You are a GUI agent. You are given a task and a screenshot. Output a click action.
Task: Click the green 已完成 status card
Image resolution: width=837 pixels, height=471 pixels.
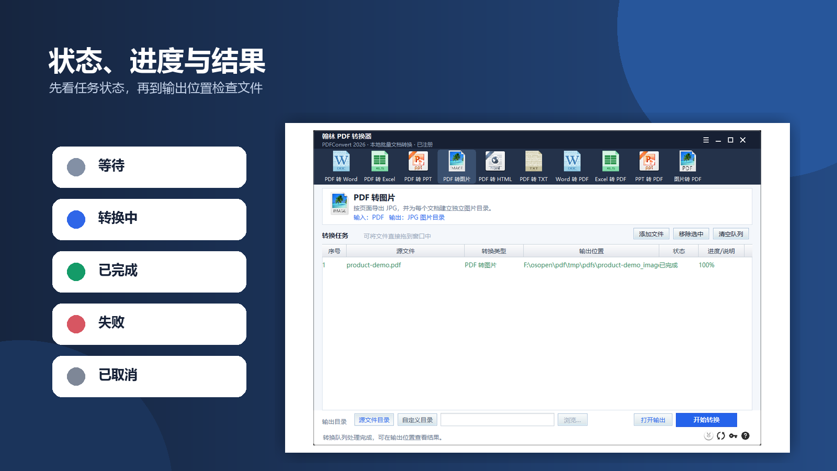click(149, 272)
